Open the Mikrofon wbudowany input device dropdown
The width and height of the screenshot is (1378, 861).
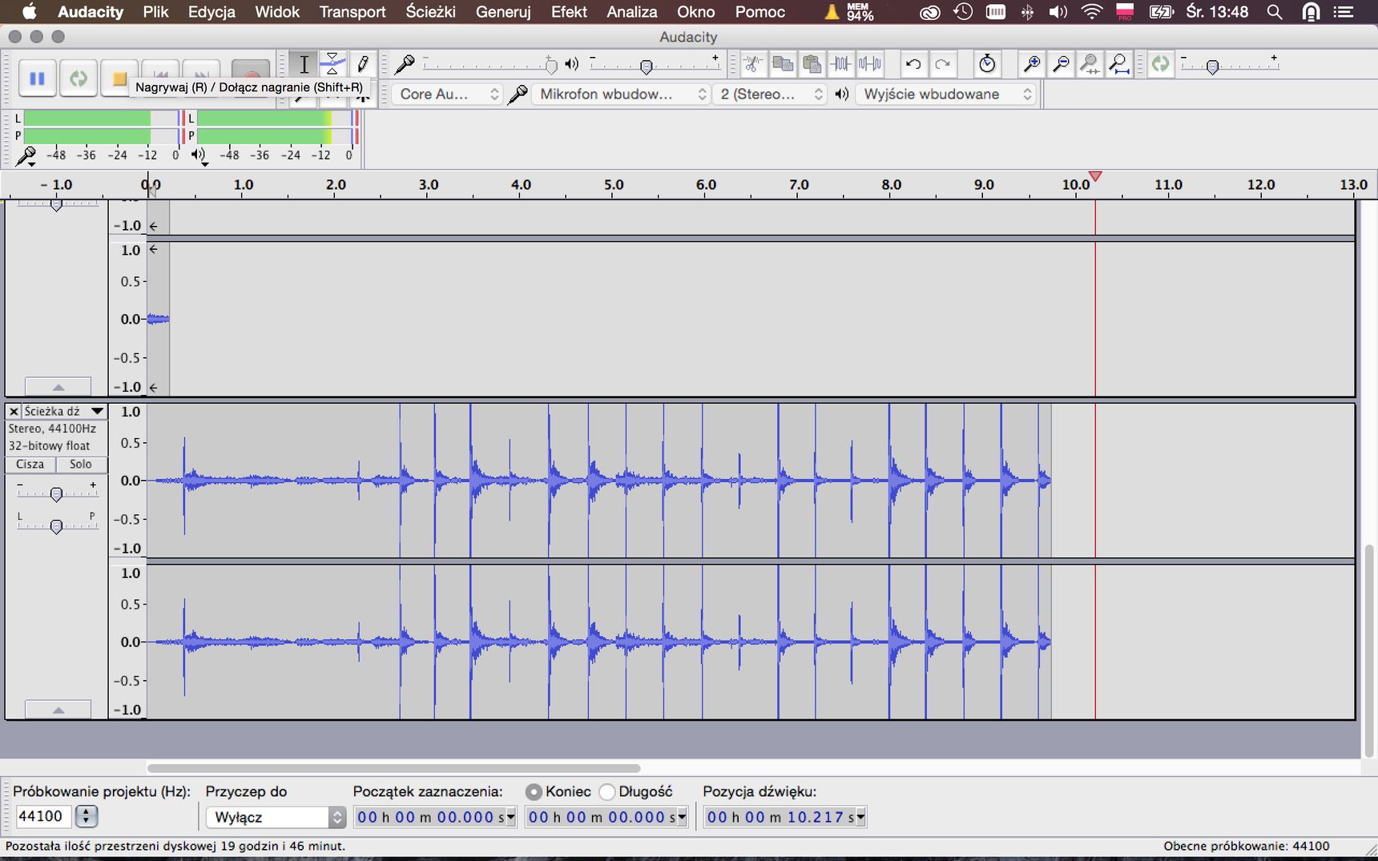click(621, 94)
